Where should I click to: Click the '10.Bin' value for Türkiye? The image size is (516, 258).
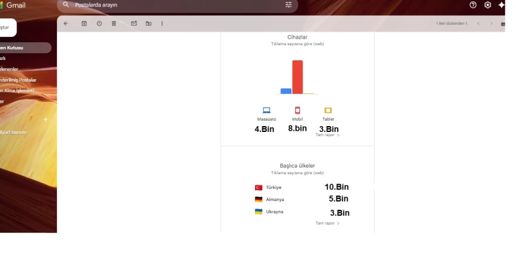pos(337,187)
